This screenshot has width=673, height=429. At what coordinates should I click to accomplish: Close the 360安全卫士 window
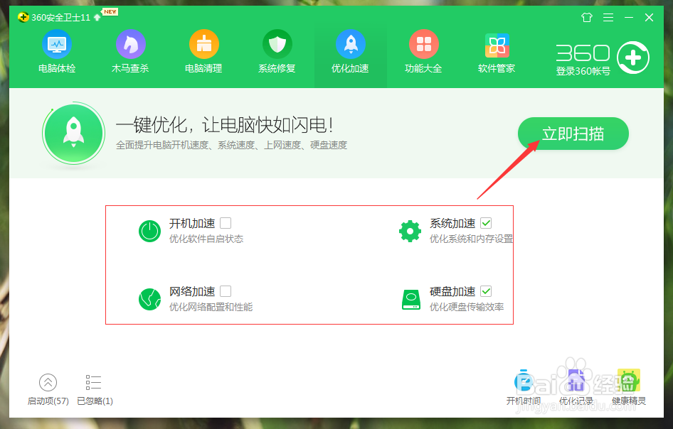(x=649, y=17)
